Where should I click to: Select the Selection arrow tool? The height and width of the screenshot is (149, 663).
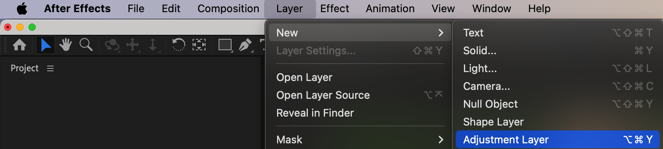pos(45,45)
